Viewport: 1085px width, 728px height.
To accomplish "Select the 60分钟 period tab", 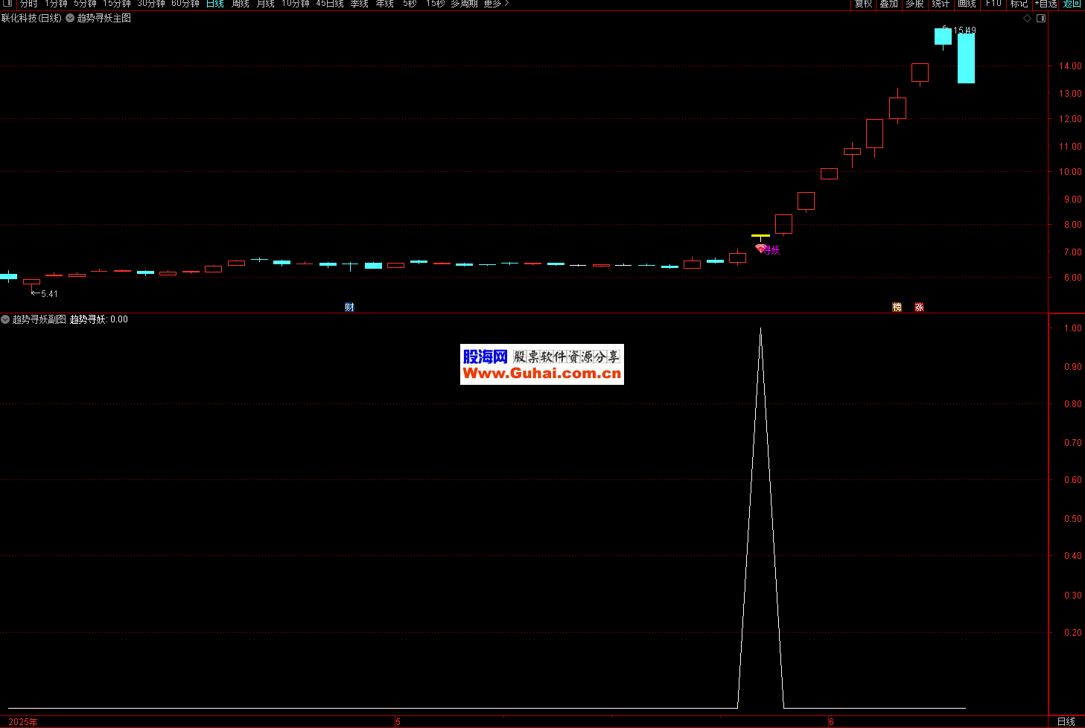I will click(185, 4).
